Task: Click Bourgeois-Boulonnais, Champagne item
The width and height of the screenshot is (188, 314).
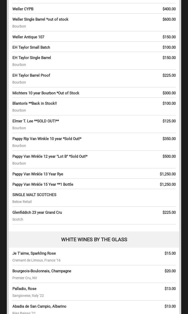Action: tap(42, 271)
